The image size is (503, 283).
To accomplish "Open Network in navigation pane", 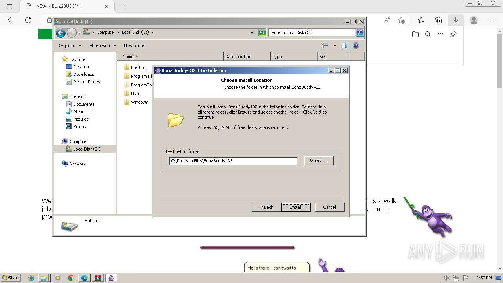I will [73, 164].
